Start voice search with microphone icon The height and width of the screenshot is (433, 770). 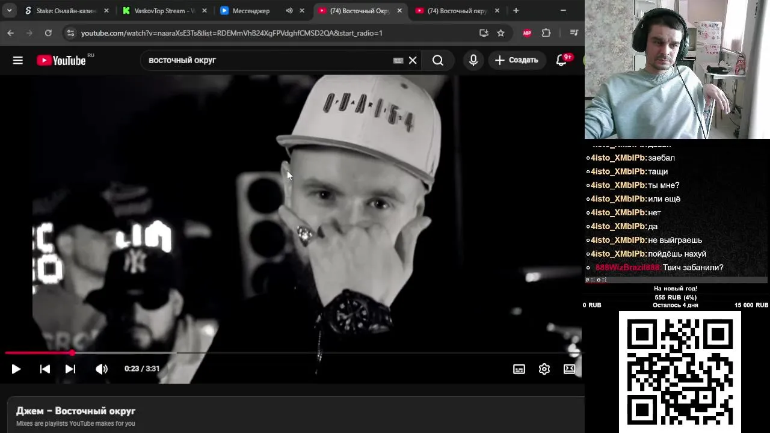473,60
